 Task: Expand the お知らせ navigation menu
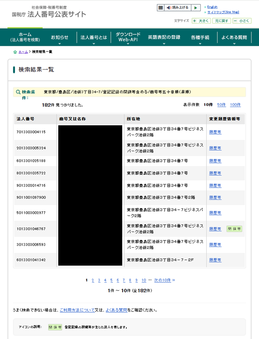point(59,38)
